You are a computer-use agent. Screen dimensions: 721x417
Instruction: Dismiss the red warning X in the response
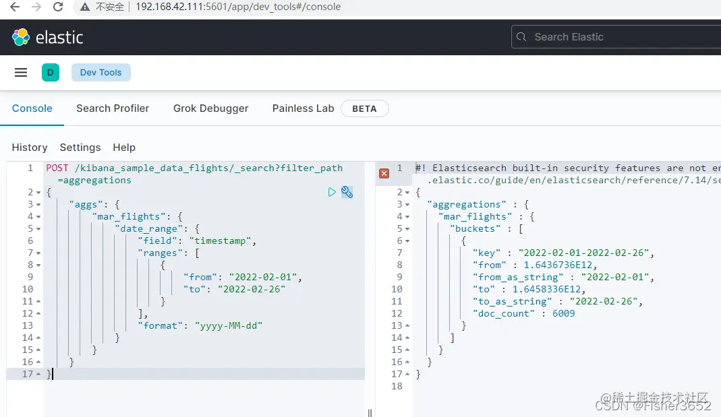coord(384,173)
